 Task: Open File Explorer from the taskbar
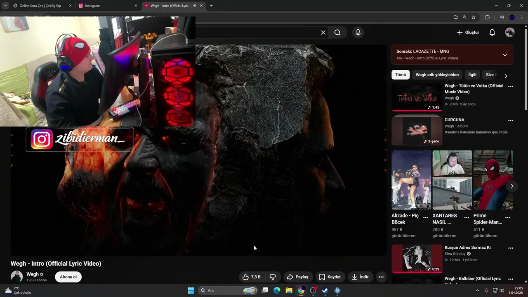click(289, 290)
